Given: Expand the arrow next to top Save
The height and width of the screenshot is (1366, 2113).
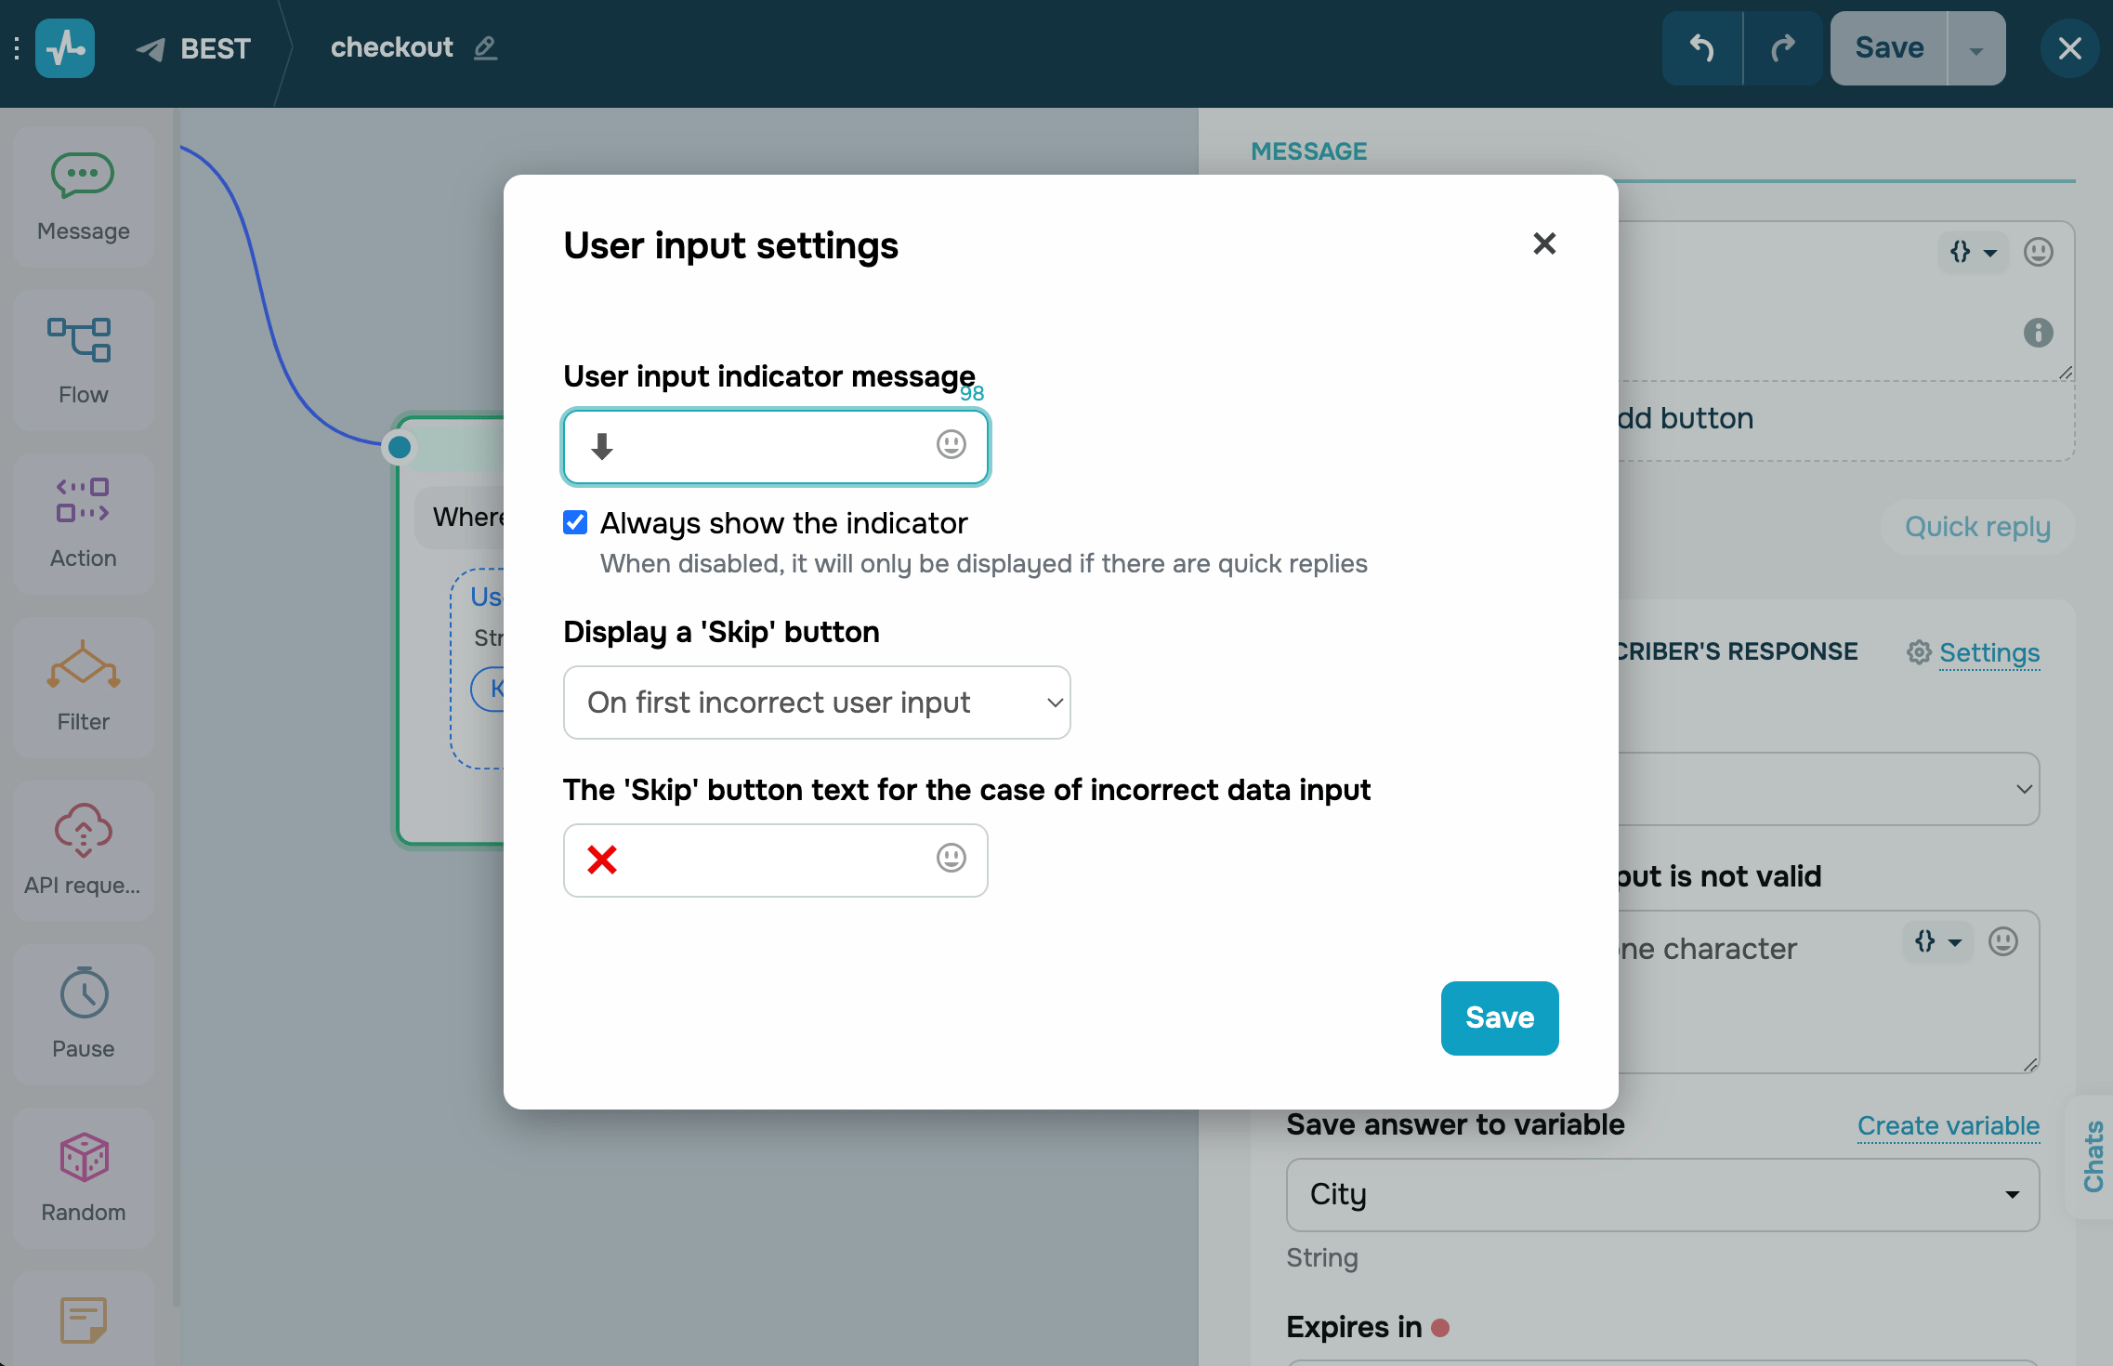Looking at the screenshot, I should pyautogui.click(x=1976, y=48).
